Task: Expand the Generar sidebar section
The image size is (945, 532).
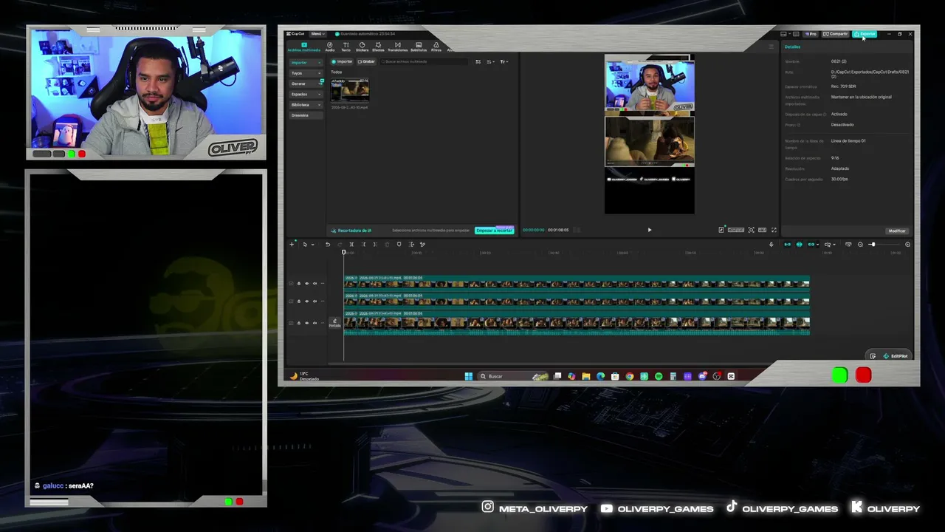Action: click(306, 83)
